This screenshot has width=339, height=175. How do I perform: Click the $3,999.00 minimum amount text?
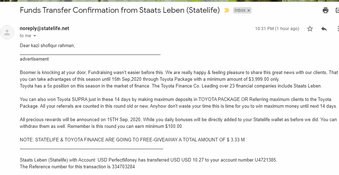pyautogui.click(x=258, y=79)
